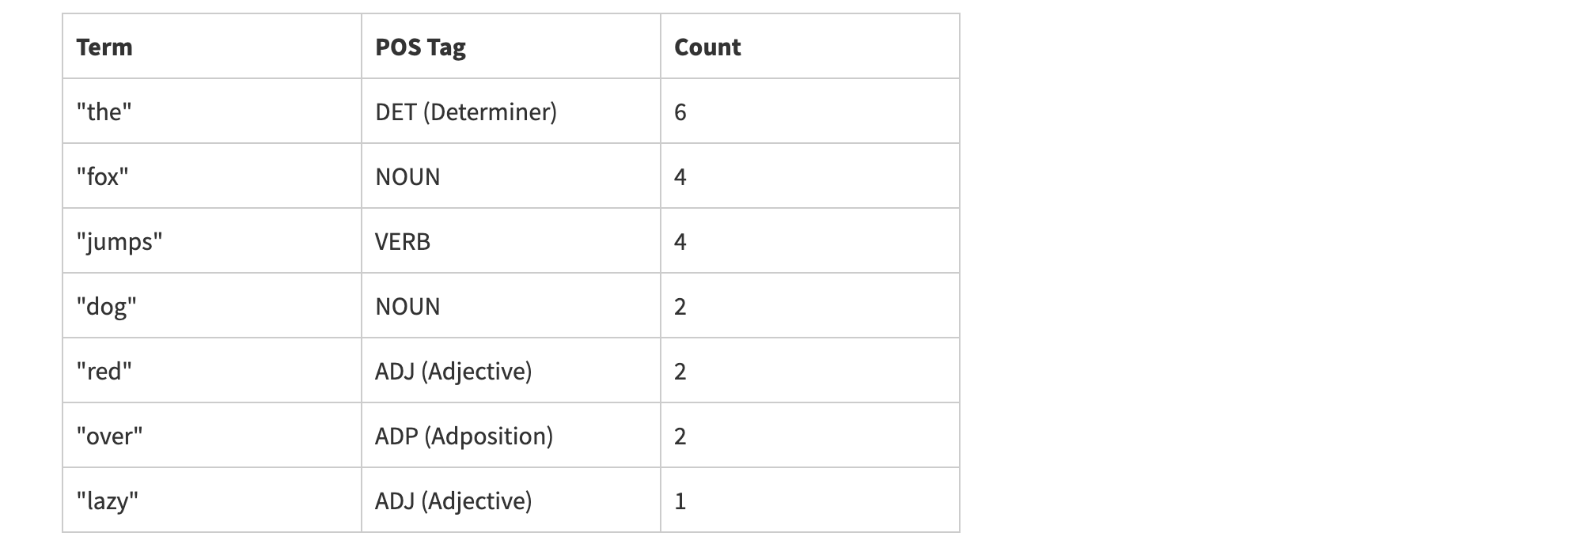Select the "lazy" term cell
Screen dimensions: 1584x544
coord(108,501)
